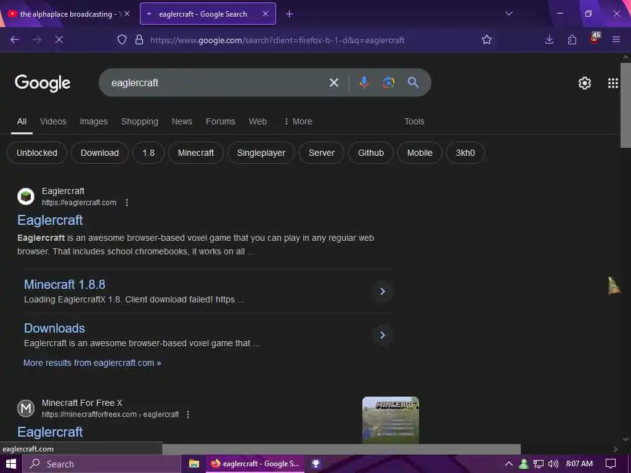Screen dimensions: 631x473
Task: Bookmark this page with the star
Action: point(487,39)
